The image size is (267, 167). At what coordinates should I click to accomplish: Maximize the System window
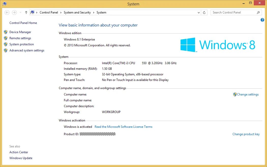pyautogui.click(x=250, y=3)
